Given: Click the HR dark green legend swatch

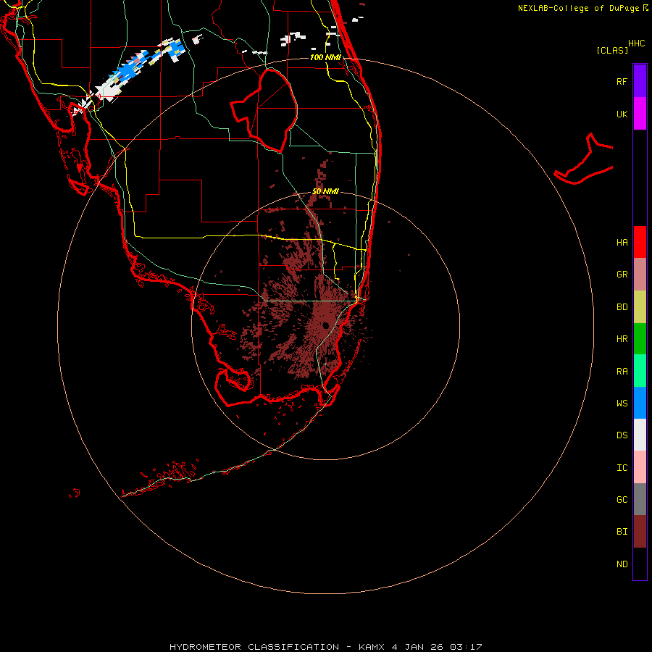Looking at the screenshot, I should (x=640, y=339).
